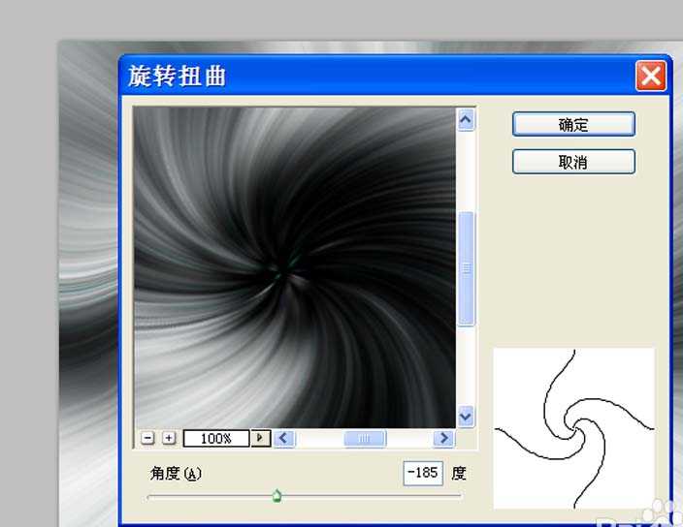The width and height of the screenshot is (683, 527).
Task: Zoom in preview with plus button
Action: (x=169, y=438)
